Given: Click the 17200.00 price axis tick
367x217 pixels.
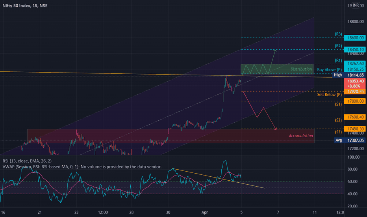Looking at the screenshot, I should point(356,149).
